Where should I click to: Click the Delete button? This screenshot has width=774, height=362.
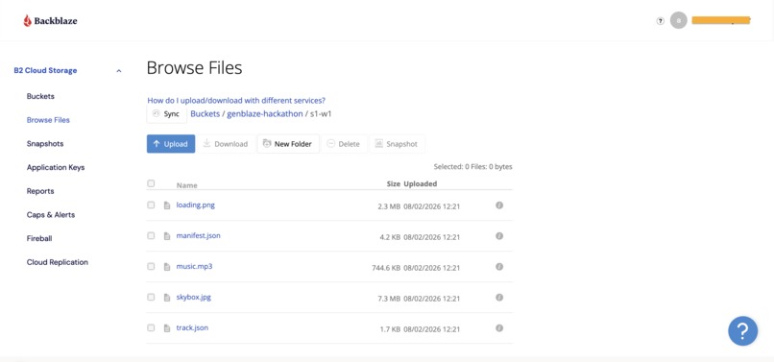[344, 144]
